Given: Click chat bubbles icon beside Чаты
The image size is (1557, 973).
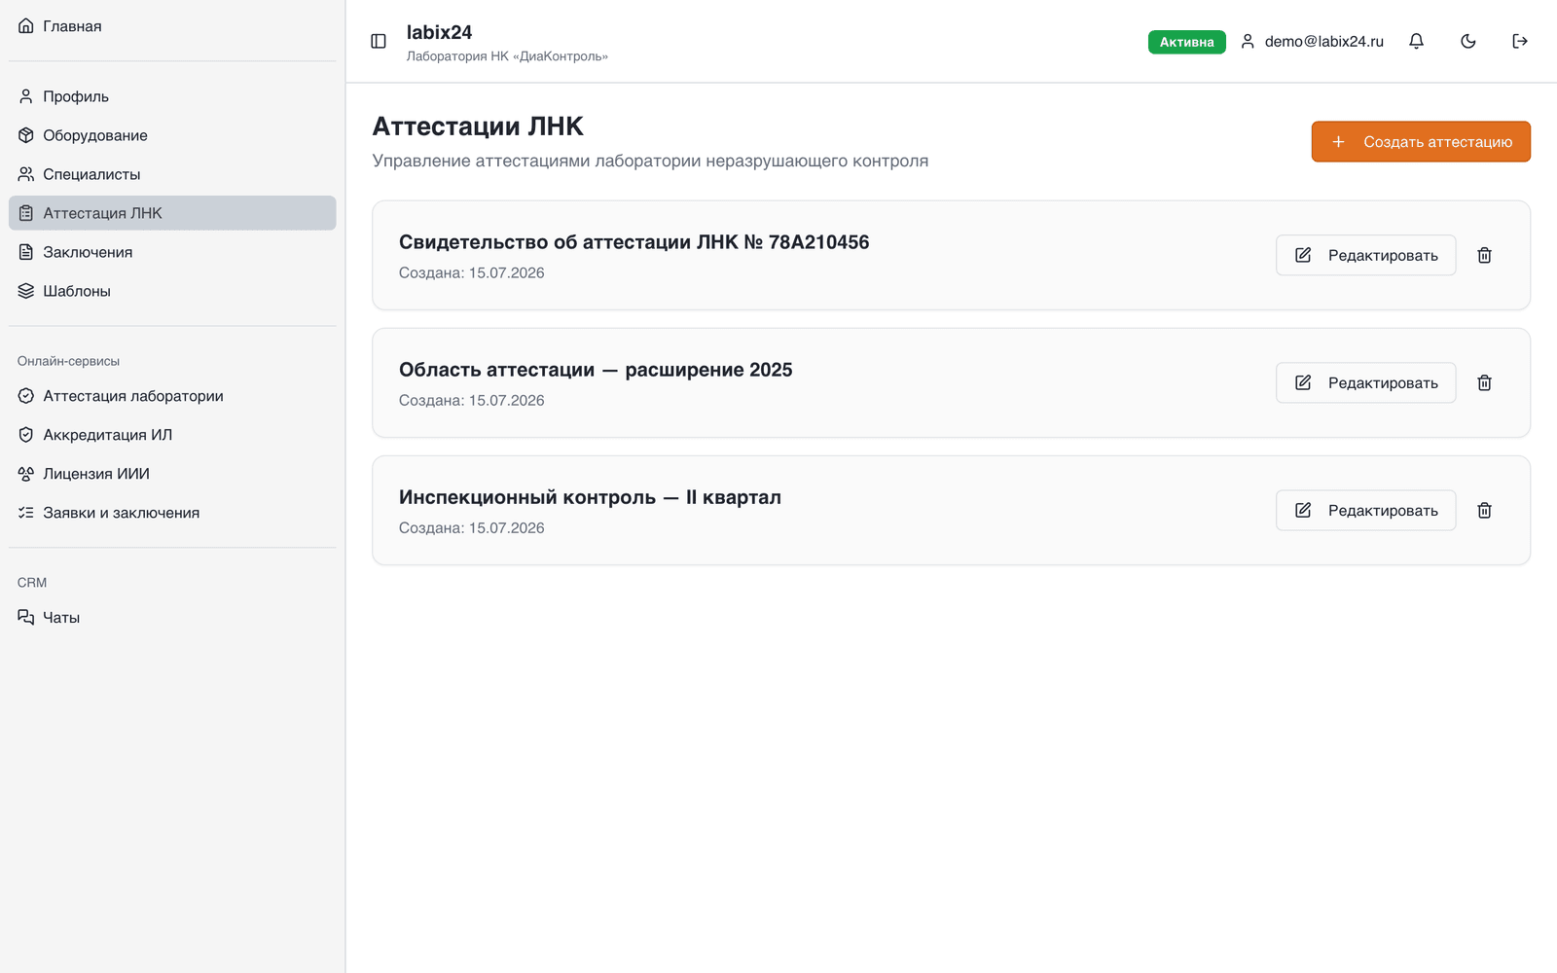Looking at the screenshot, I should point(26,618).
